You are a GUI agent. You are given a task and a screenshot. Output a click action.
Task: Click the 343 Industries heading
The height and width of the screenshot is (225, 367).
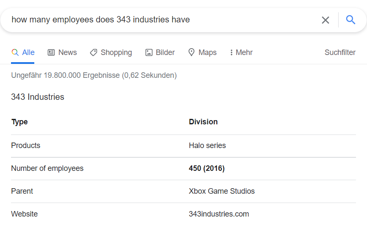pos(38,97)
